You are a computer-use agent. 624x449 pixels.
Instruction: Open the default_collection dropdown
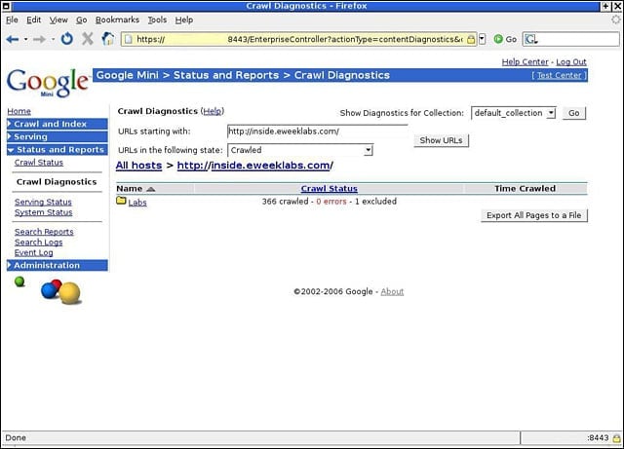(551, 113)
